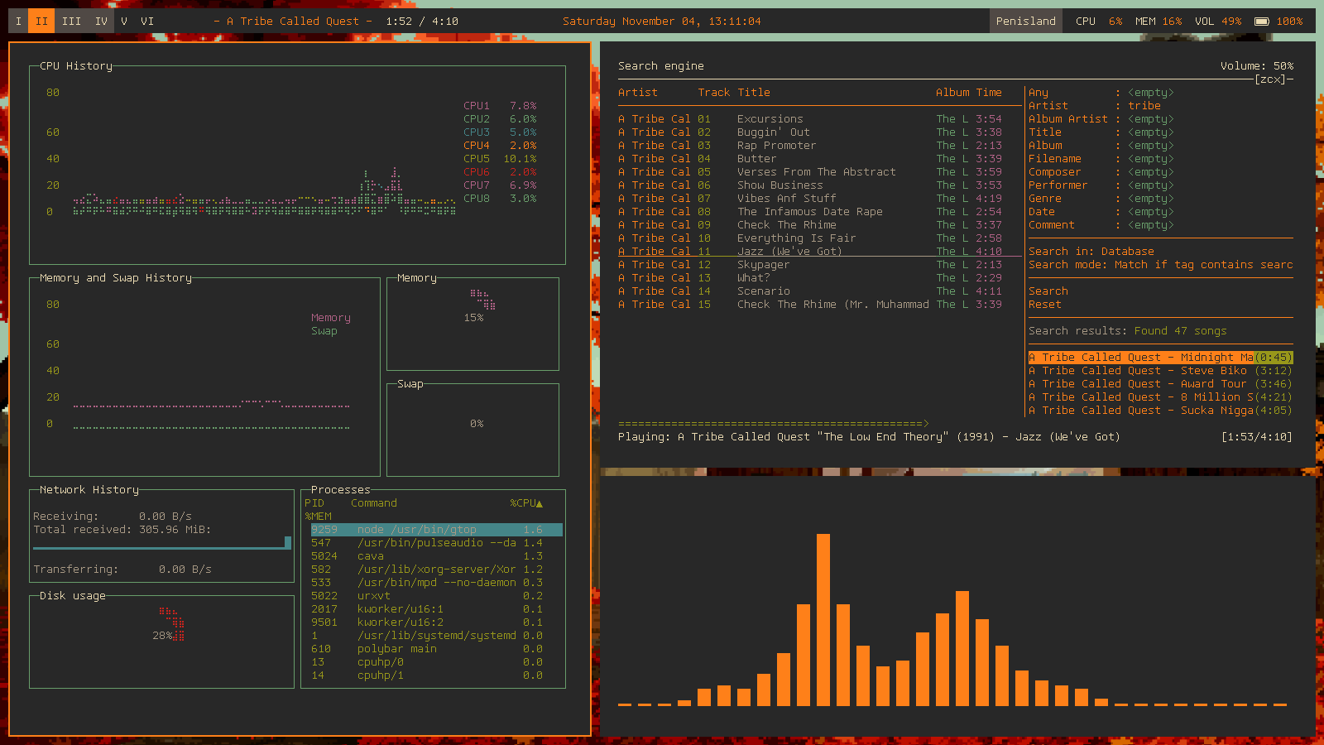Click Search in the search engine
1324x745 pixels.
point(1048,291)
